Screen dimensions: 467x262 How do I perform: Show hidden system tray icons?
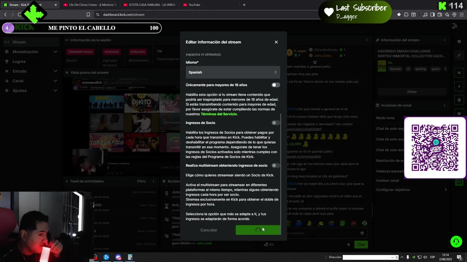[x=402, y=257]
